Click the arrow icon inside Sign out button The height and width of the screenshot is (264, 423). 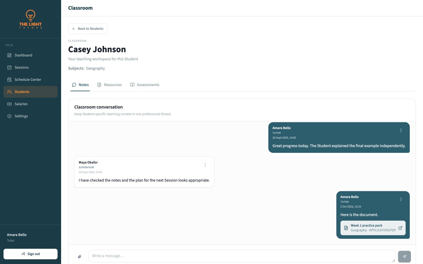click(x=23, y=254)
